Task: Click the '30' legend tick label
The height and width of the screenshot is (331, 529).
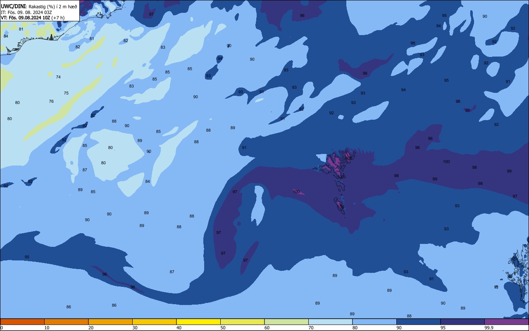Action: coord(135,328)
